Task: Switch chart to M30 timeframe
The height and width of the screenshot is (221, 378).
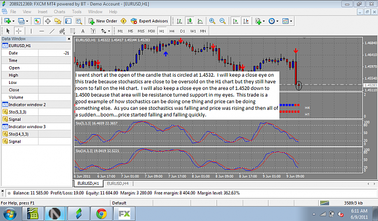Action: point(151,31)
